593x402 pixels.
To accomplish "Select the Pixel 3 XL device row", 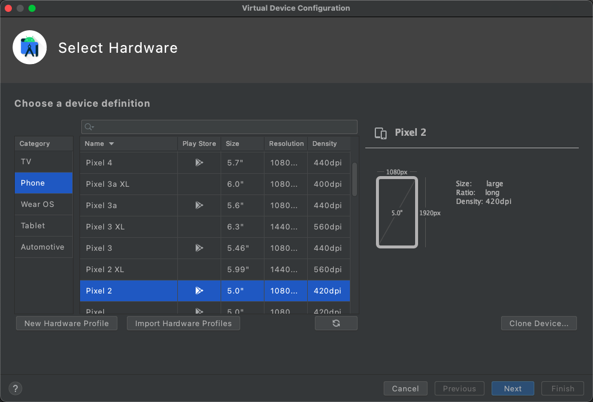I will coord(215,227).
